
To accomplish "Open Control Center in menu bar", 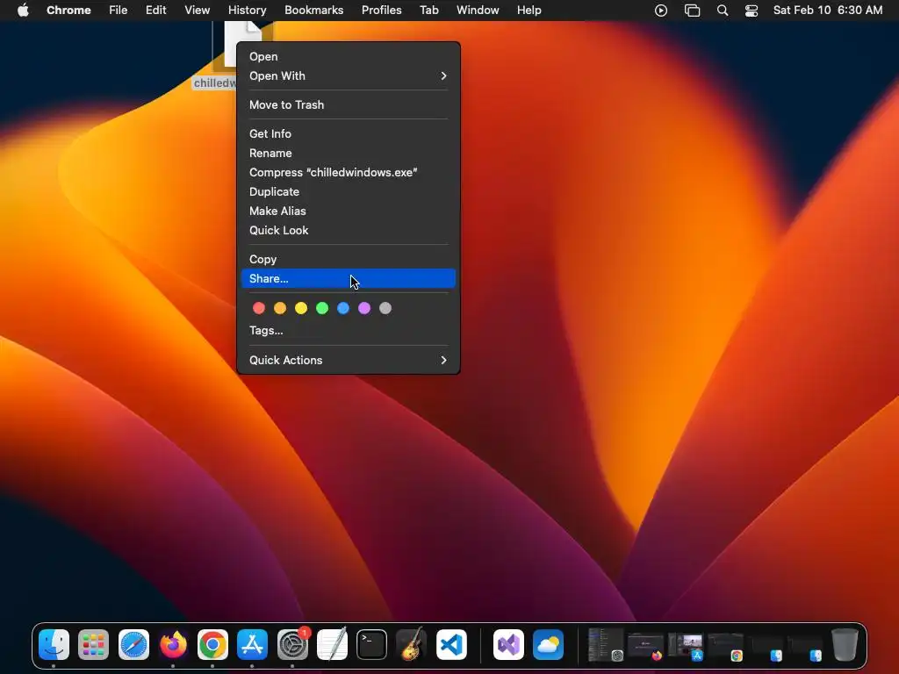I will 752,11.
